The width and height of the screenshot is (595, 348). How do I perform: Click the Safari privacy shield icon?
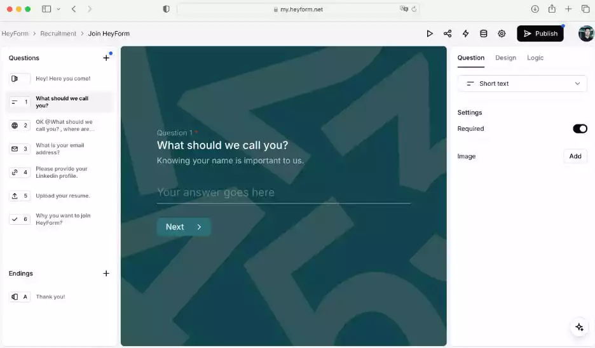[166, 9]
